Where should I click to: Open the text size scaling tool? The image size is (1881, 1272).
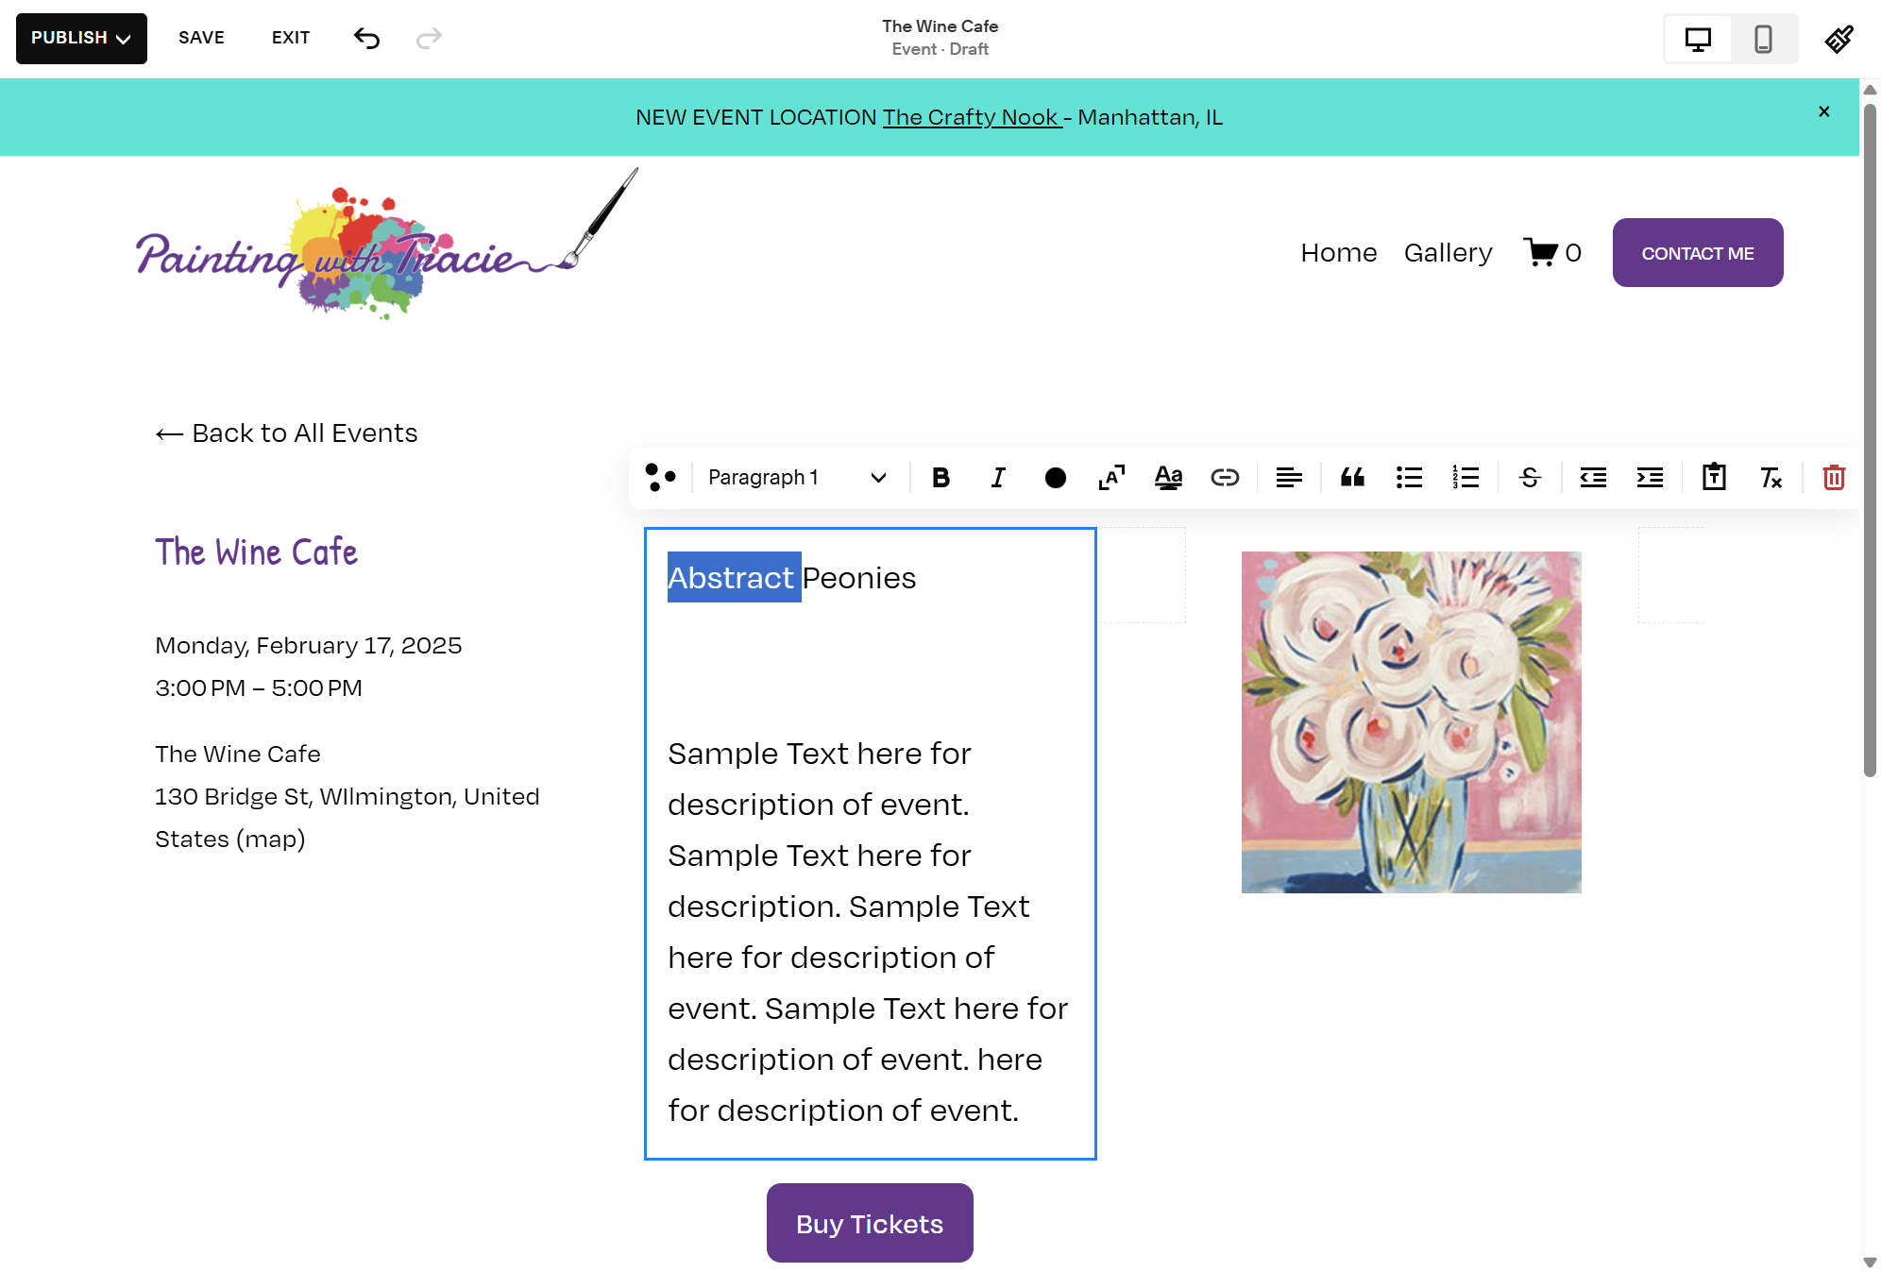(x=1111, y=478)
